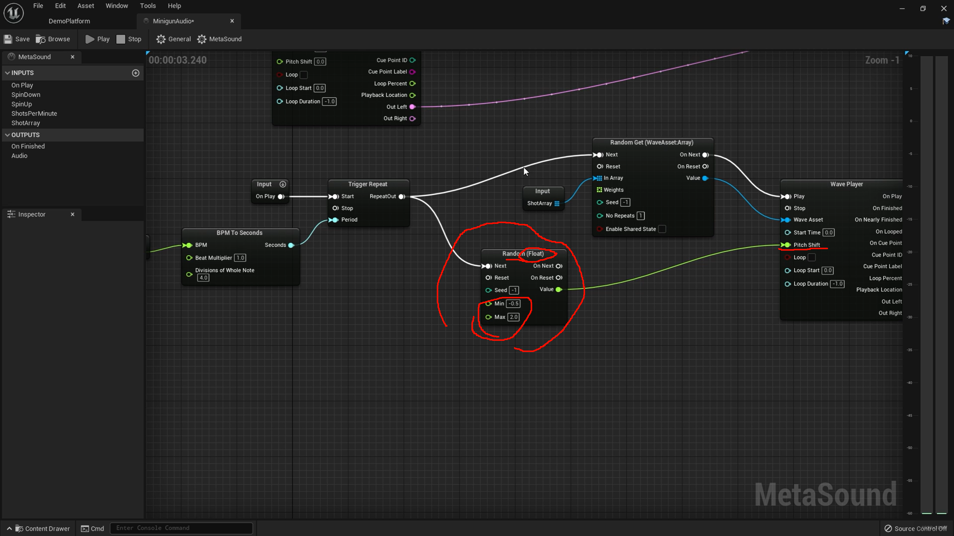Toggle the top Wave Player's Loop checkbox

[304, 75]
